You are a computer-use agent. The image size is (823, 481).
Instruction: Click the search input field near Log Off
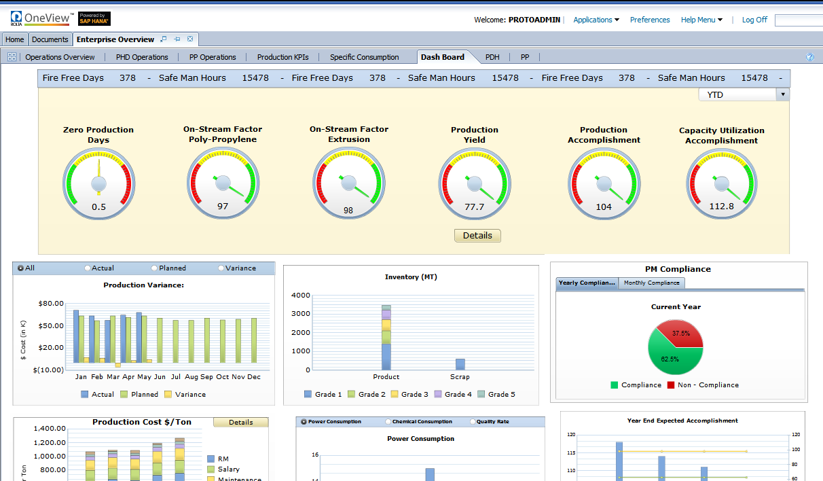click(x=799, y=20)
